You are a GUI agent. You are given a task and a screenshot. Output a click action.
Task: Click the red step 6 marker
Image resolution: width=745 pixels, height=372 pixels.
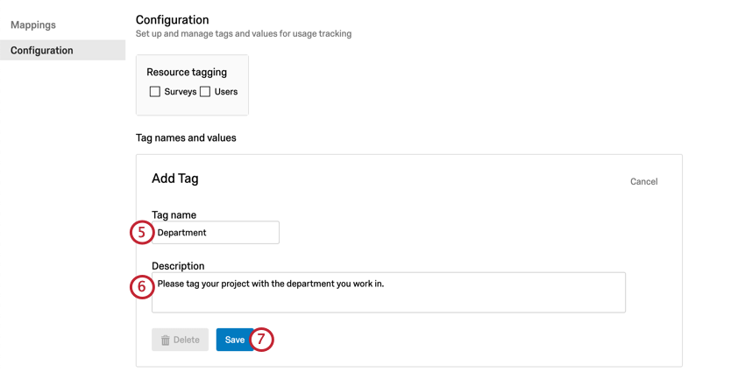point(142,287)
